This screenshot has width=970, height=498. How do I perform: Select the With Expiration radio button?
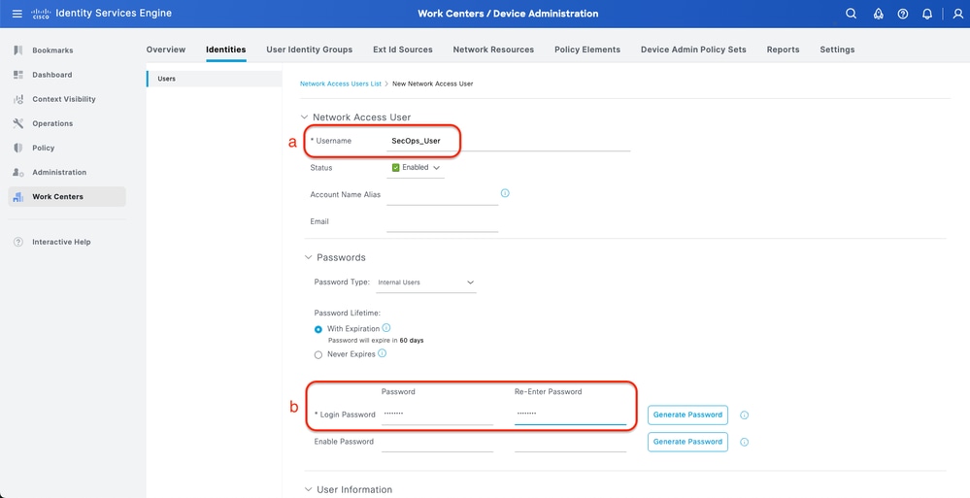pos(318,329)
